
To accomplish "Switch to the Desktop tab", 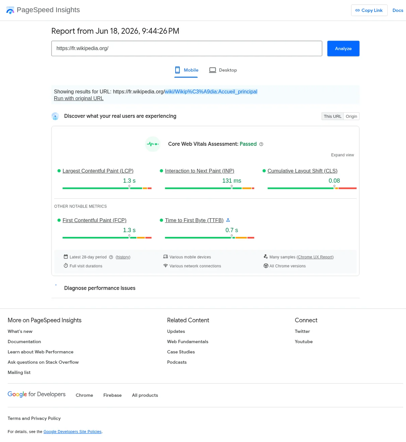I will pos(223,70).
